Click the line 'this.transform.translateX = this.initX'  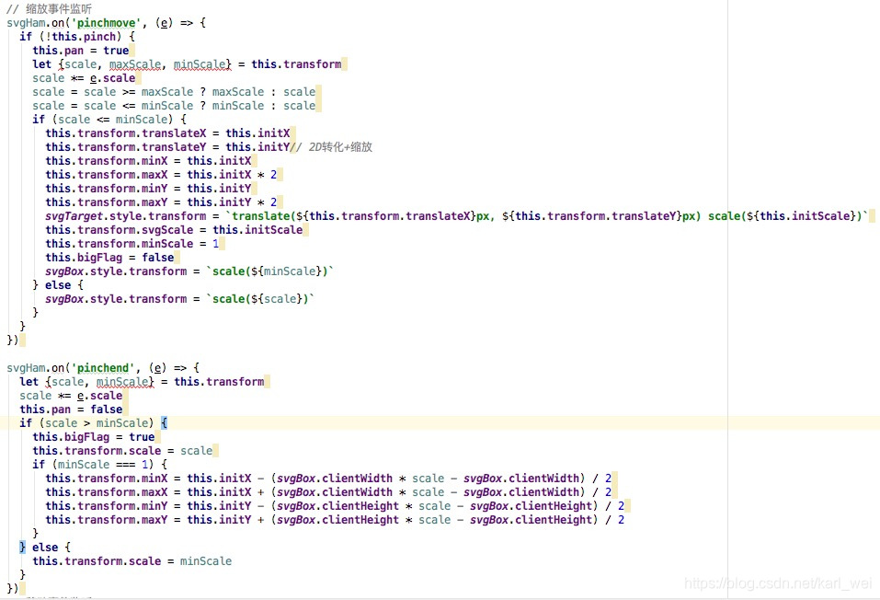point(167,133)
